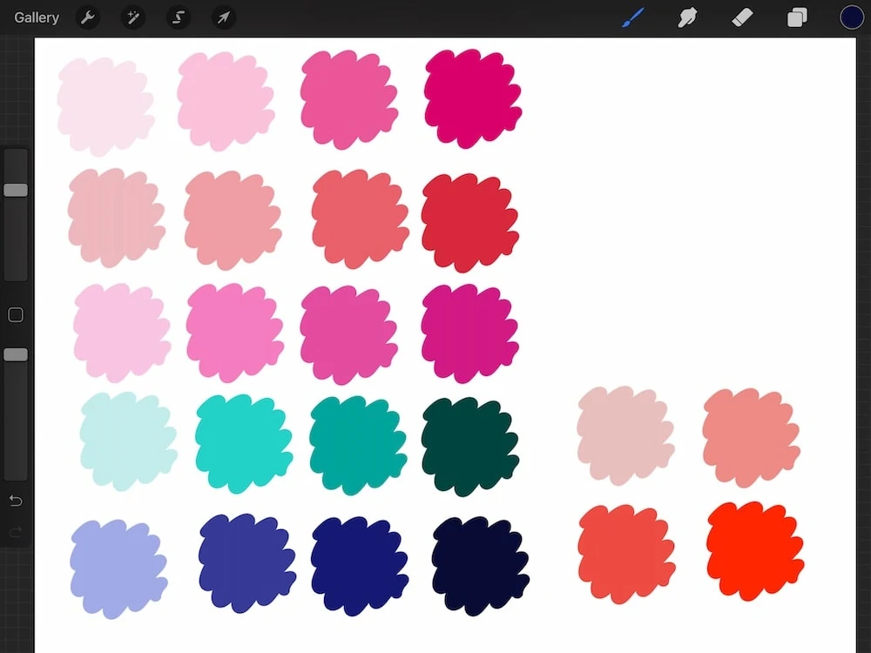871x653 pixels.
Task: Open the Adjustments magic wand menu
Action: coord(133,17)
